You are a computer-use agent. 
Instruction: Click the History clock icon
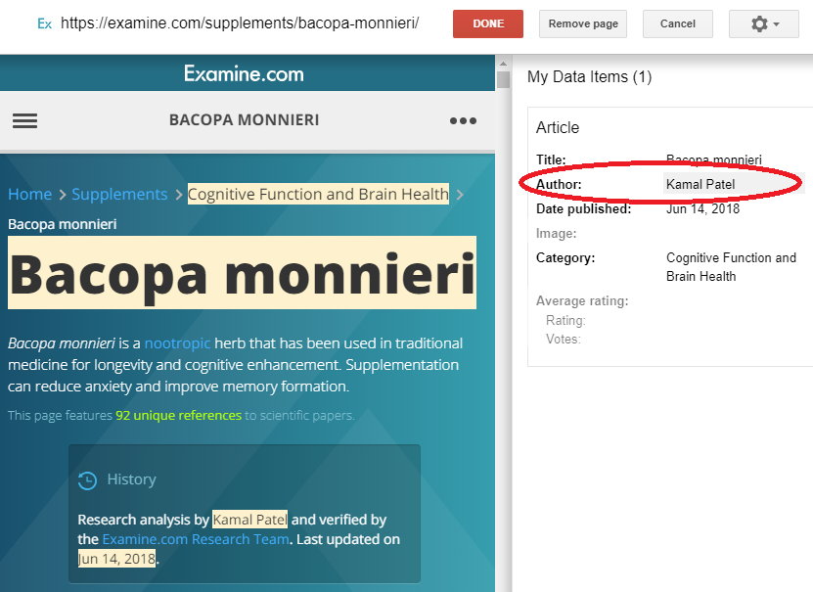(88, 480)
